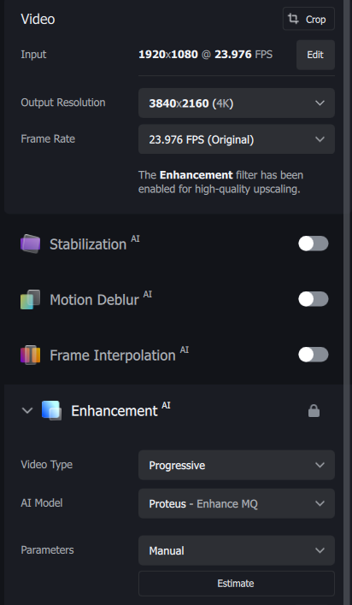Screen dimensions: 352x605
Task: Click the Frame Interpolation filter icon
Action: click(30, 355)
